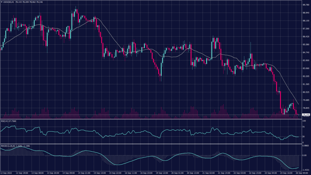Collapse the USOUSD,H1 quote details arrow
The image size is (311, 175).
[x=2, y=2]
